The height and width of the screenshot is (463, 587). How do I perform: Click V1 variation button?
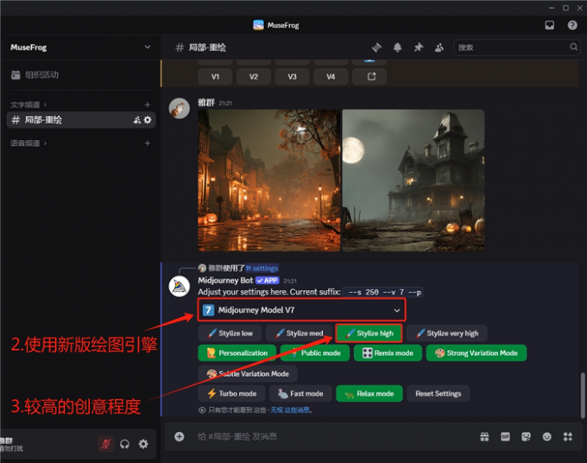point(215,76)
